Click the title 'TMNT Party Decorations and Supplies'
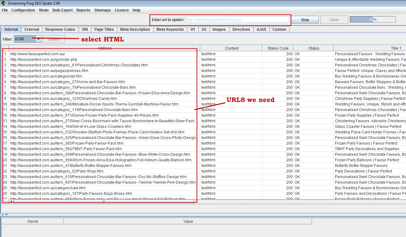This screenshot has height=237, width=406. pos(367,149)
